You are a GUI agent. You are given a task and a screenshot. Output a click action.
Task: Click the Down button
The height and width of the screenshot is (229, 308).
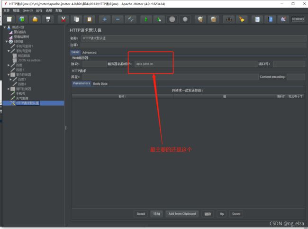(x=236, y=214)
